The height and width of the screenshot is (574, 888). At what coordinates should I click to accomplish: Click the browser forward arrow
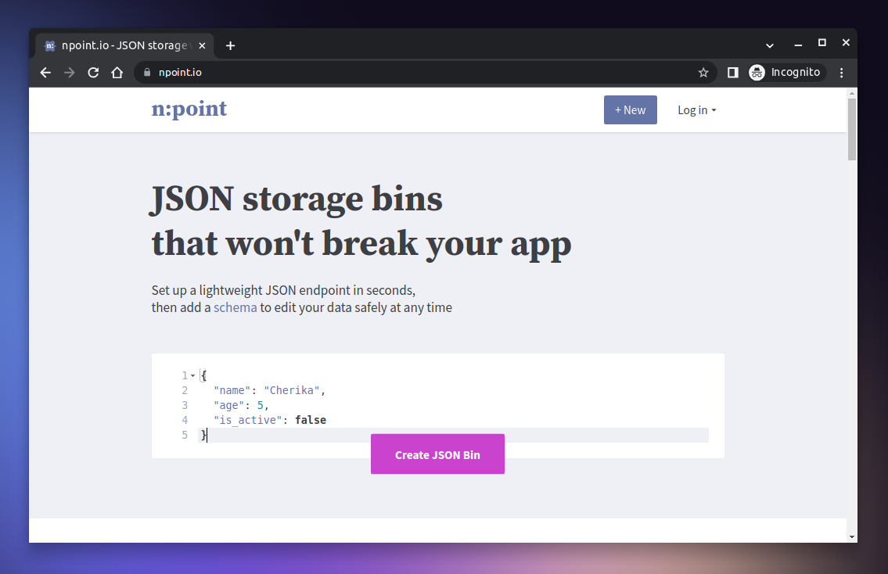point(69,73)
